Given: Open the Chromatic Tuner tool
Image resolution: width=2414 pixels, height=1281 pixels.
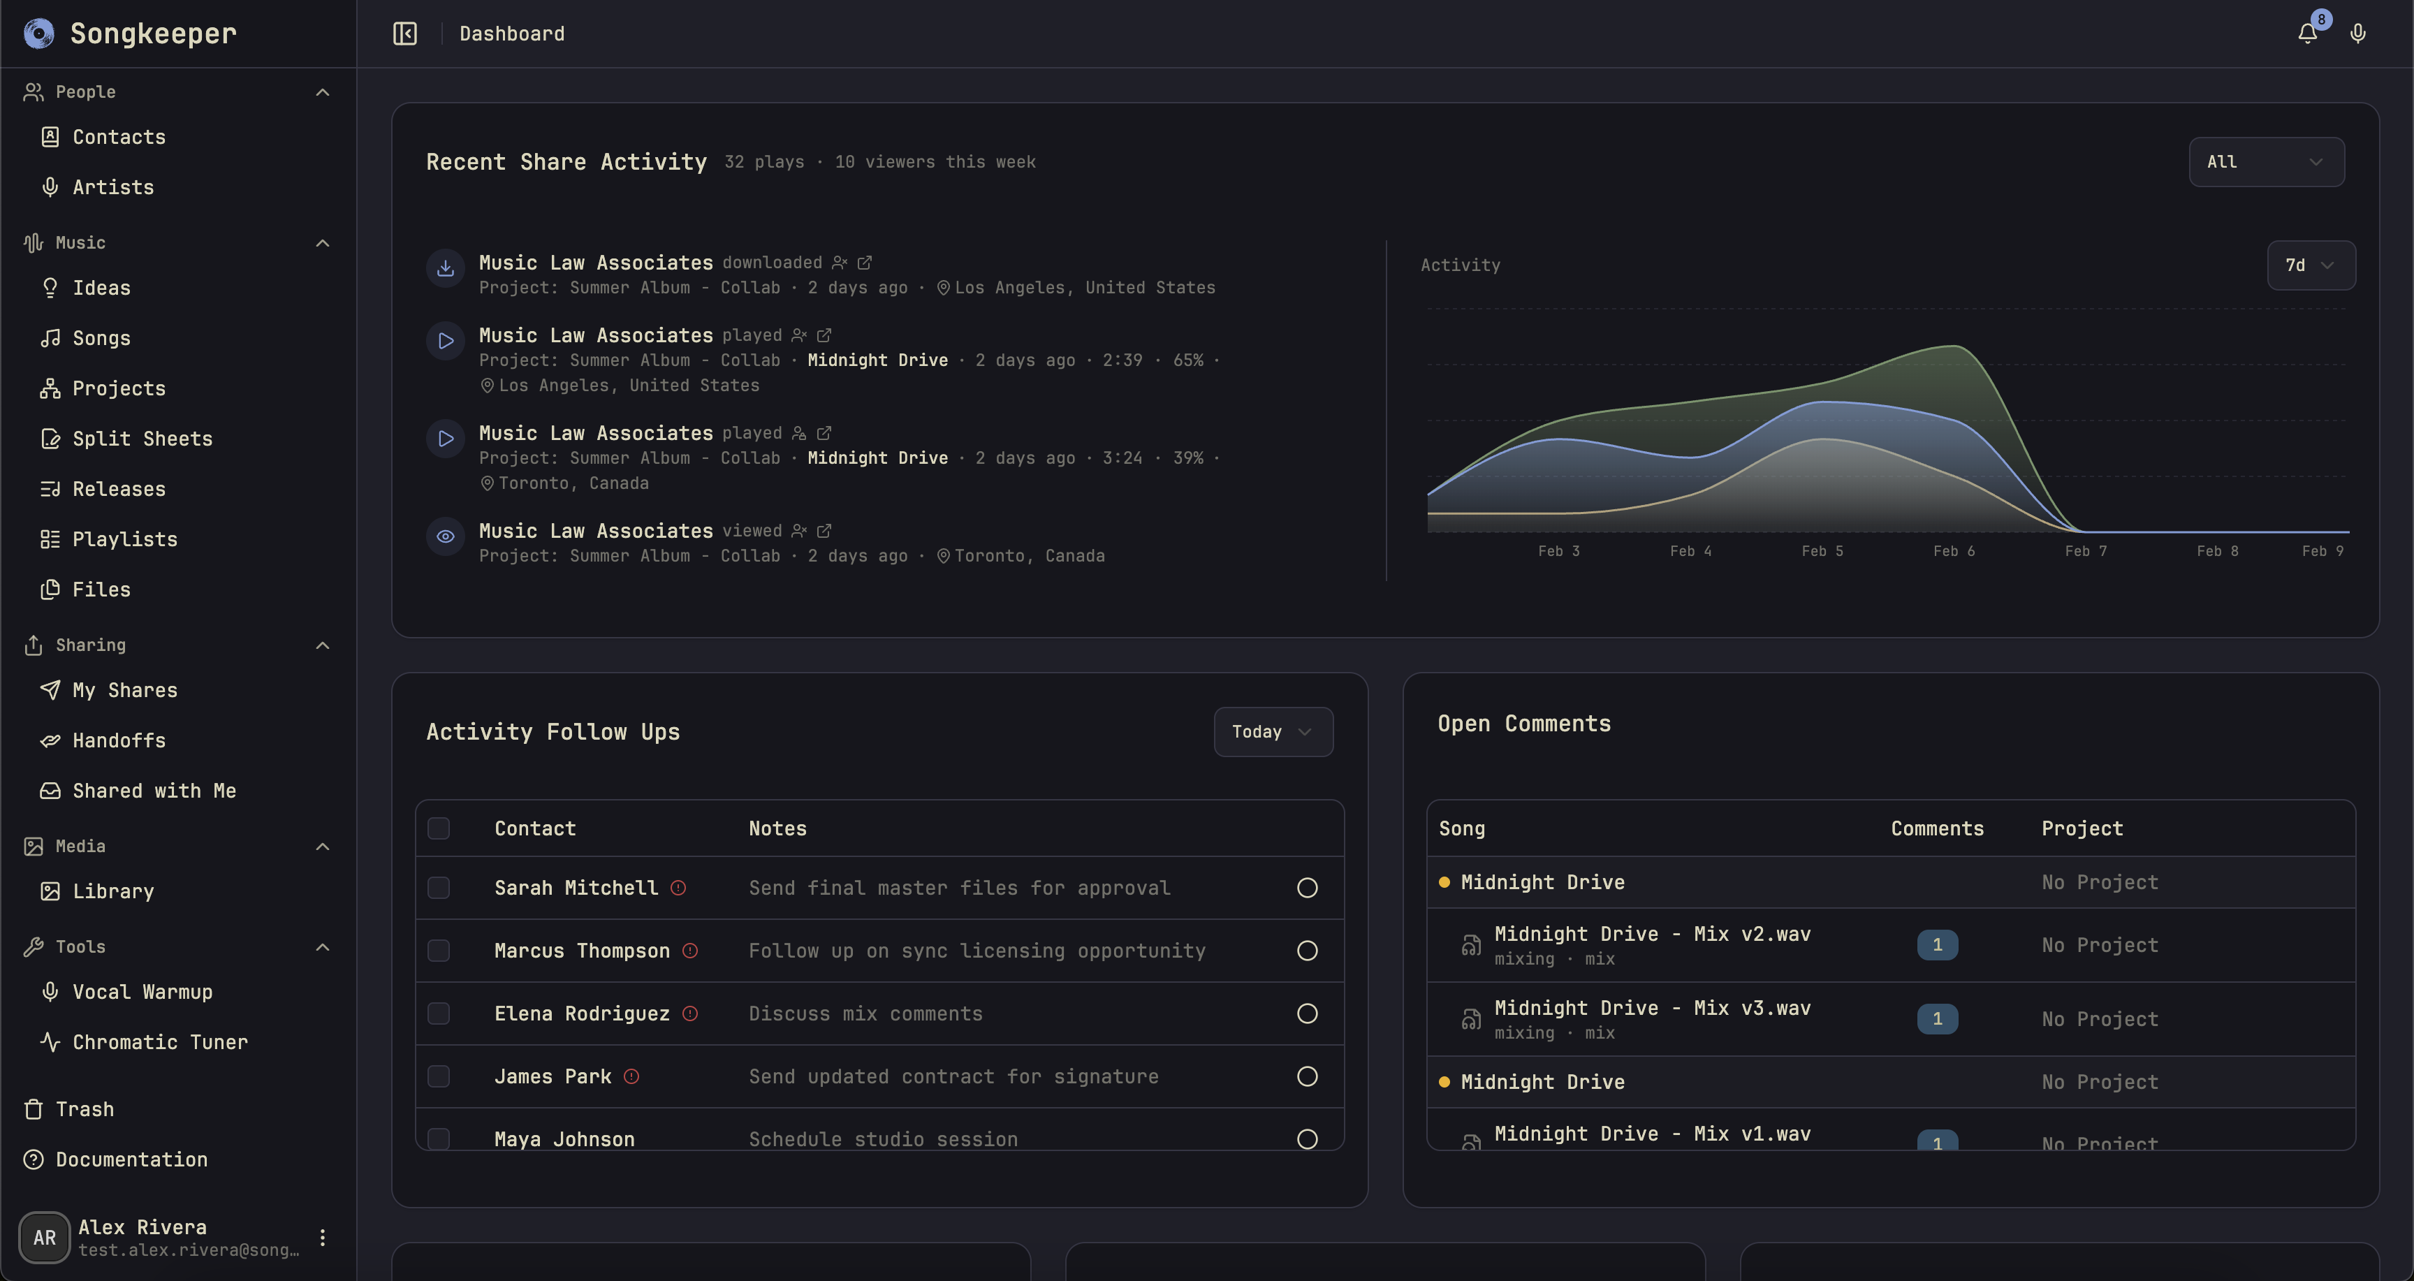Looking at the screenshot, I should [x=160, y=1041].
